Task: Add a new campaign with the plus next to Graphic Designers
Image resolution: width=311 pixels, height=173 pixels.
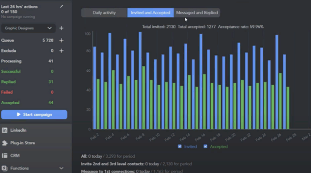Action: coord(61,28)
